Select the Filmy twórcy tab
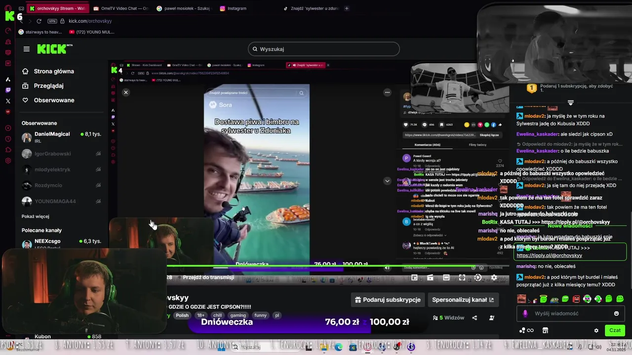 [477, 145]
